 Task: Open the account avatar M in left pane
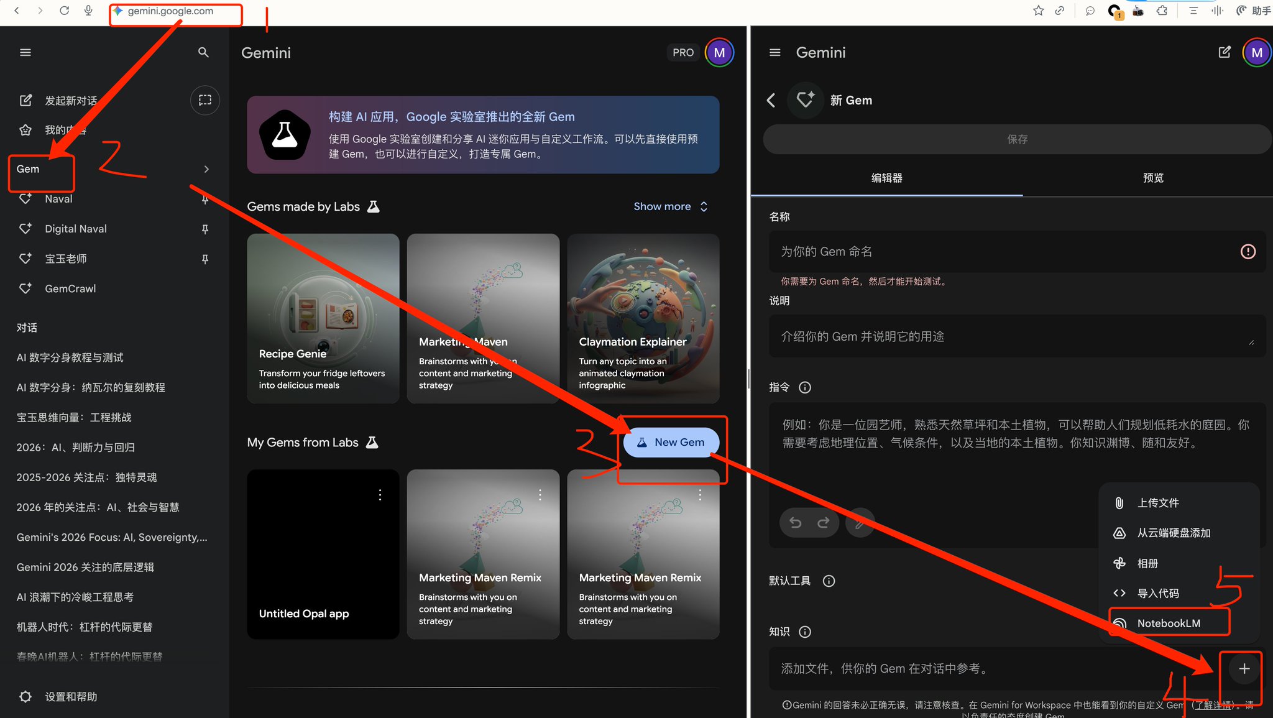point(719,53)
